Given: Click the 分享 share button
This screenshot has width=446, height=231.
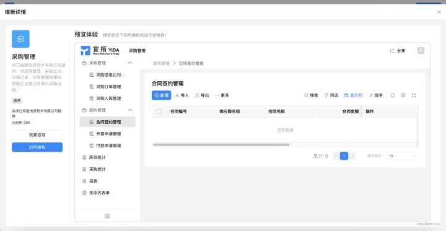Looking at the screenshot, I should tap(398, 51).
